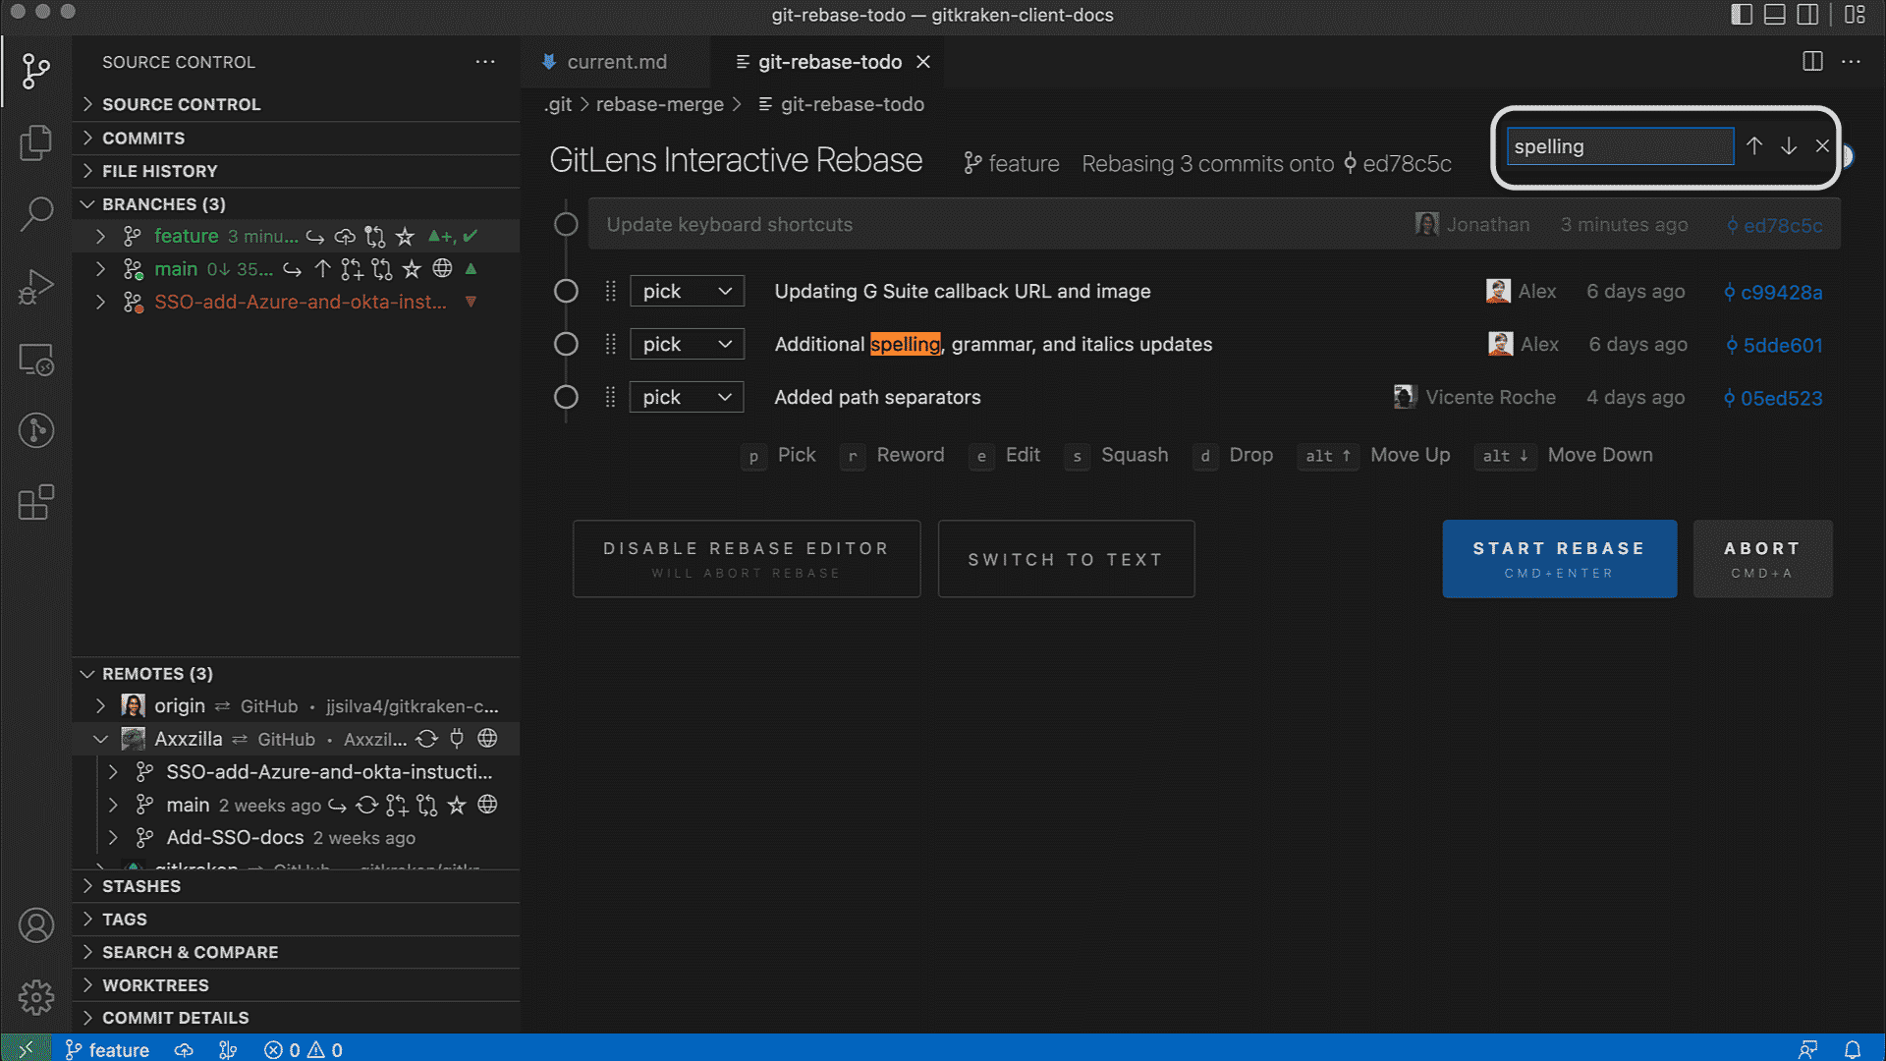
Task: Switch to the current.md tab
Action: pyautogui.click(x=617, y=61)
